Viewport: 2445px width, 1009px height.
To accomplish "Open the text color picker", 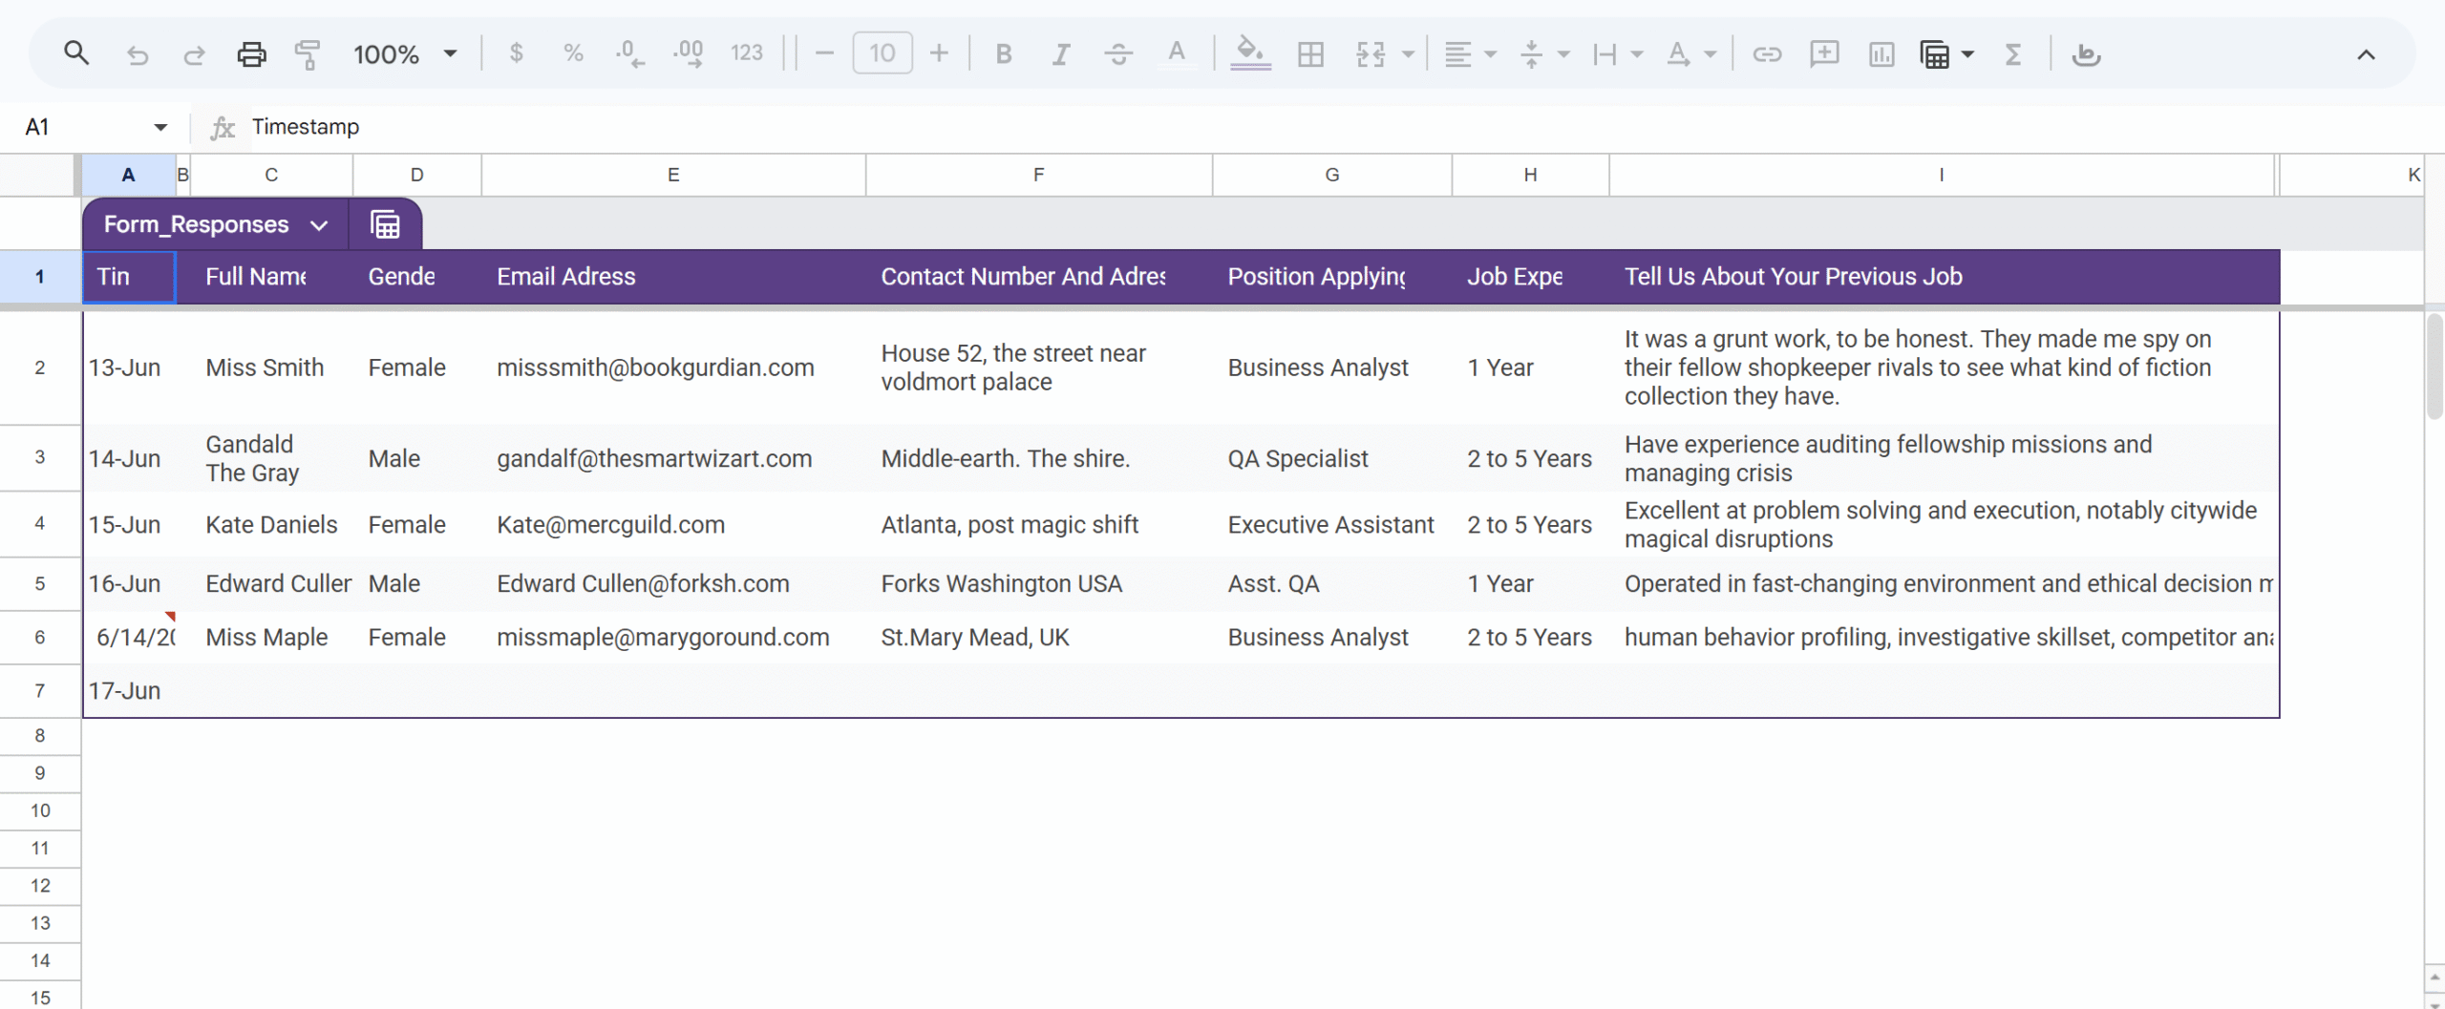I will click(x=1177, y=53).
